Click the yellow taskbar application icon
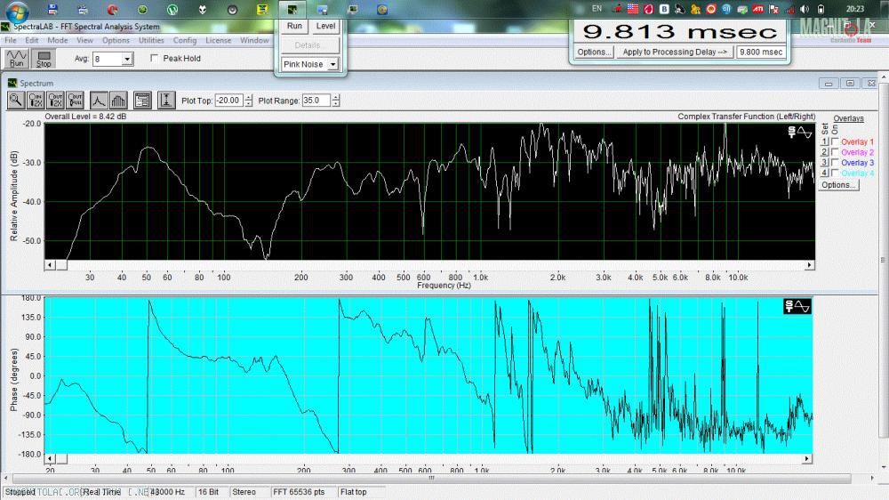889x500 pixels. pyautogui.click(x=262, y=10)
